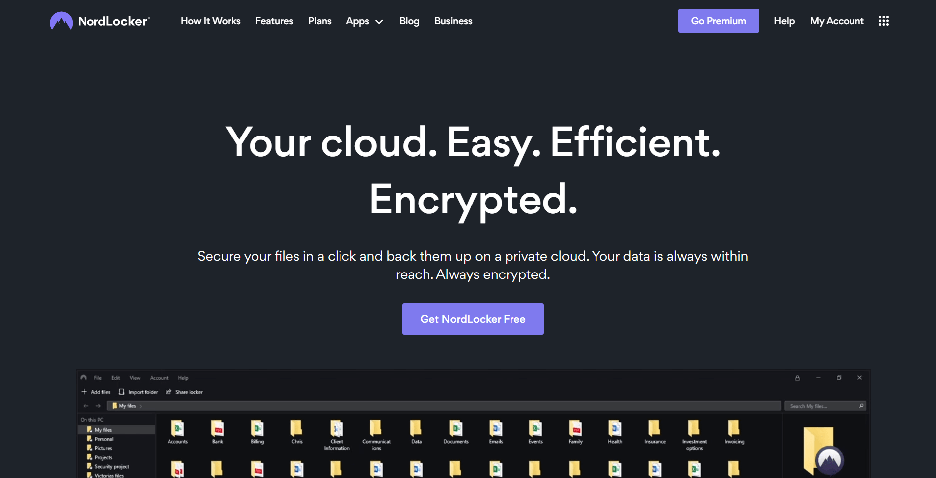Click the lock icon in preview title bar
936x478 pixels.
click(x=797, y=378)
